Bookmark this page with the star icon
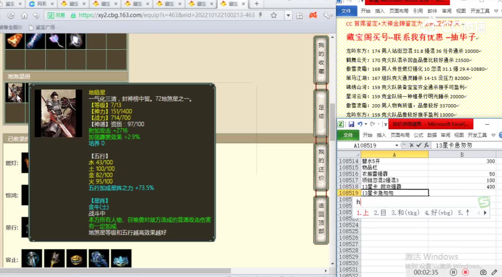 pos(274,15)
